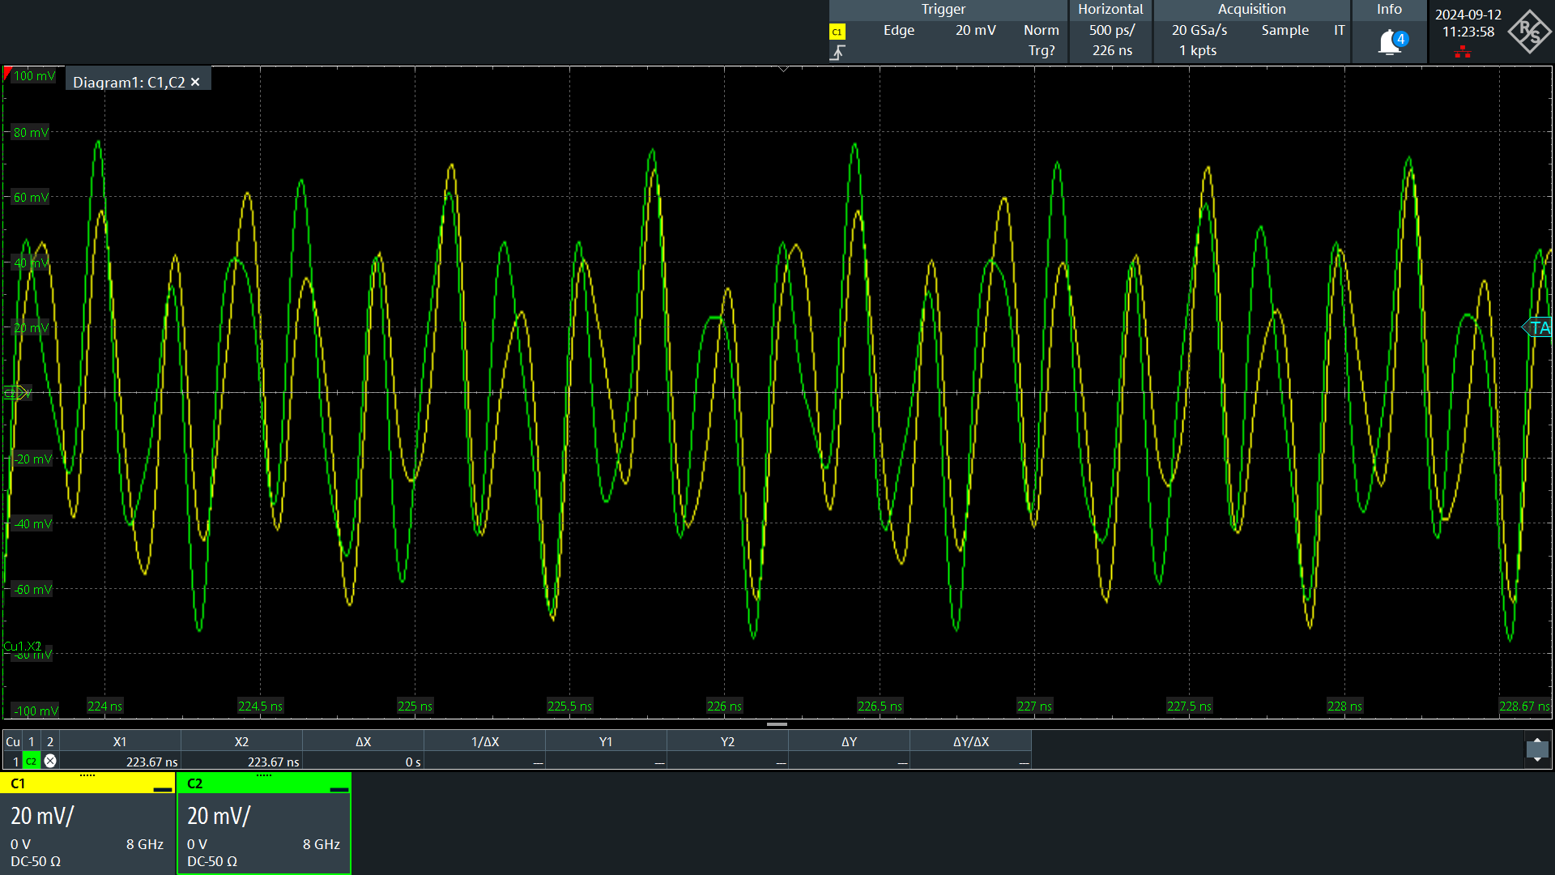Viewport: 1555px width, 875px height.
Task: Click the red network status icon
Action: coord(1463,52)
